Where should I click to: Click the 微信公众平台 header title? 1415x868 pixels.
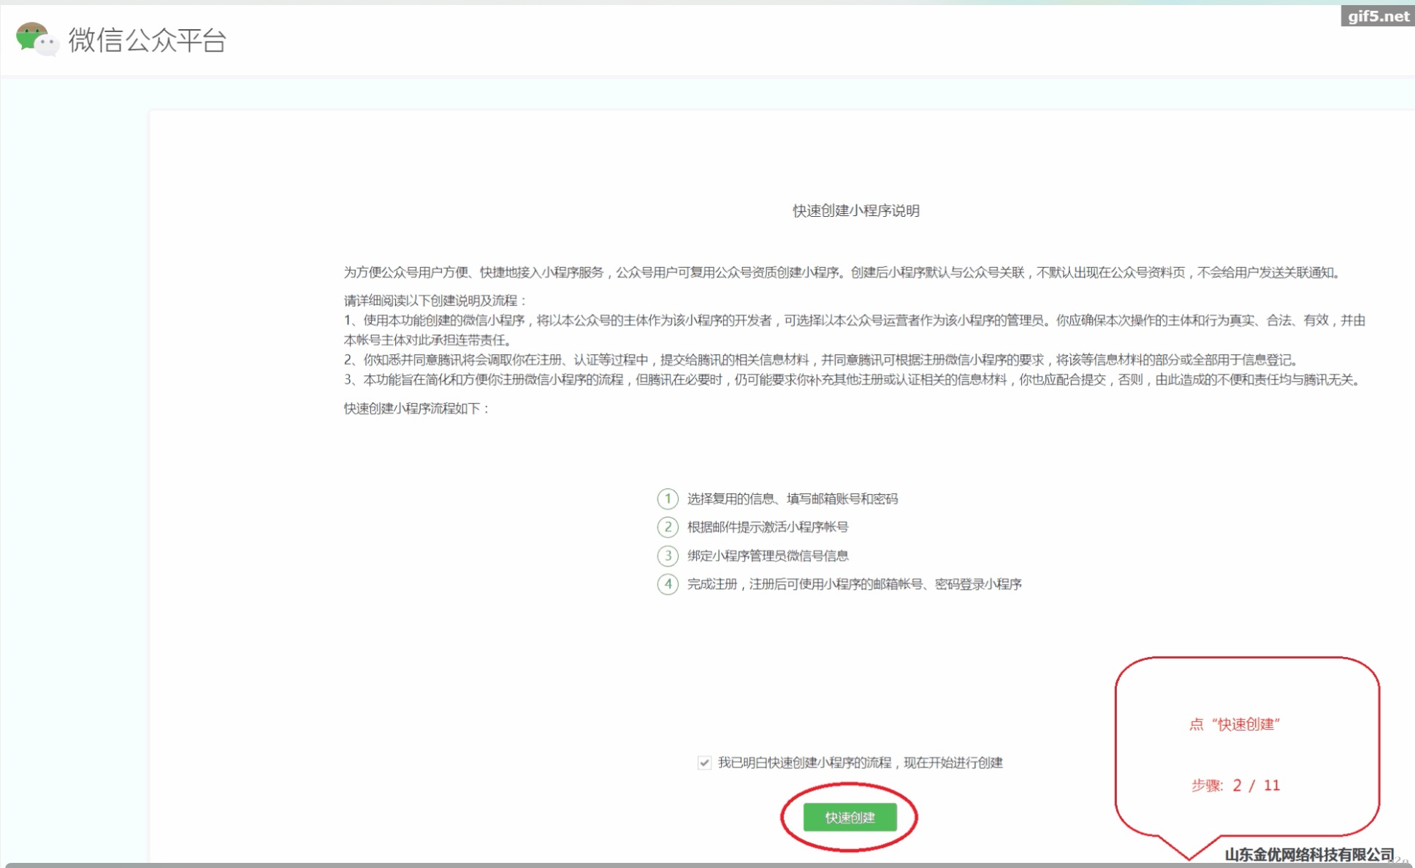pyautogui.click(x=147, y=40)
